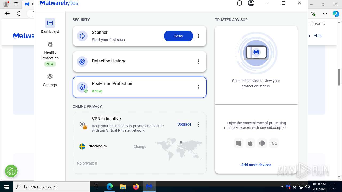
Task: Open Edge from the taskbar
Action: 110,187
